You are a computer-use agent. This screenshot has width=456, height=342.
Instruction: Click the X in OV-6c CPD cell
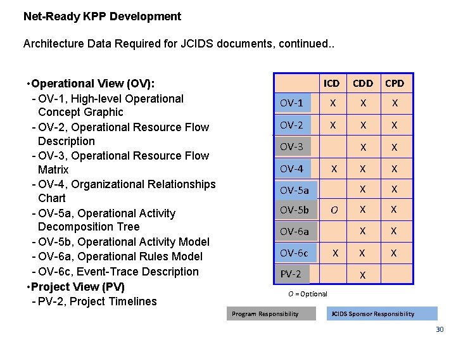coord(394,253)
